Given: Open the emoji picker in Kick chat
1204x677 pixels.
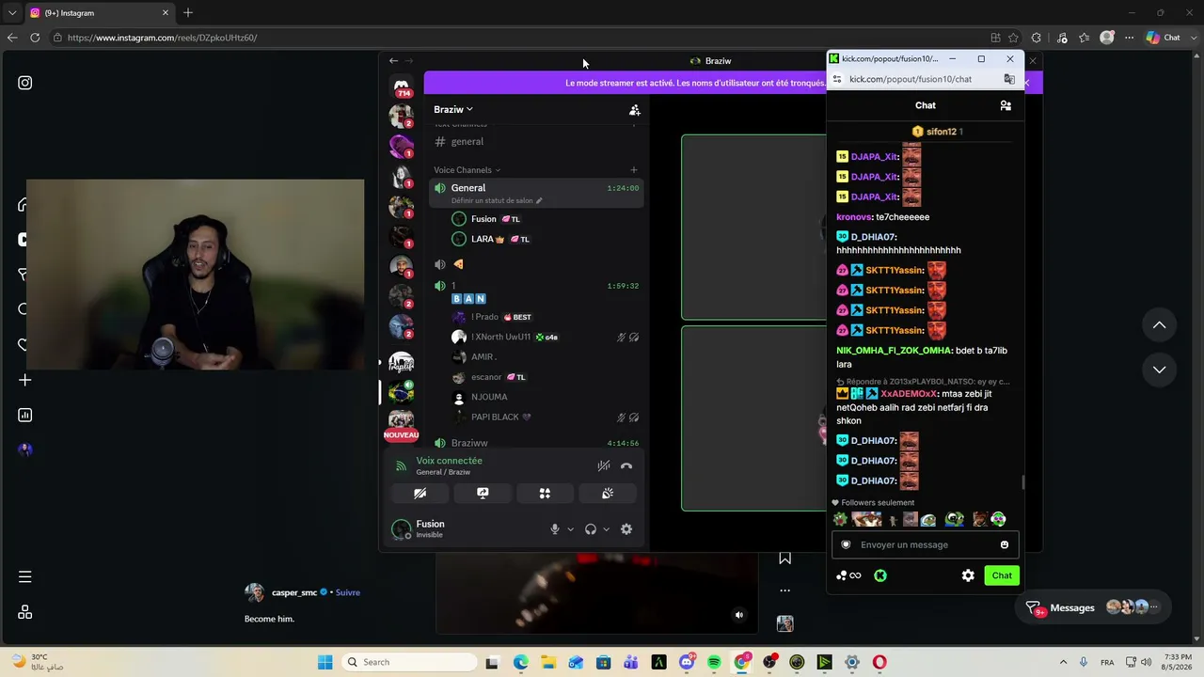Looking at the screenshot, I should (1005, 545).
